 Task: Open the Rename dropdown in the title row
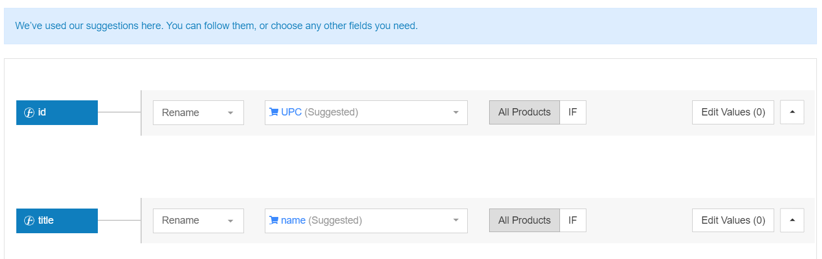coord(198,221)
